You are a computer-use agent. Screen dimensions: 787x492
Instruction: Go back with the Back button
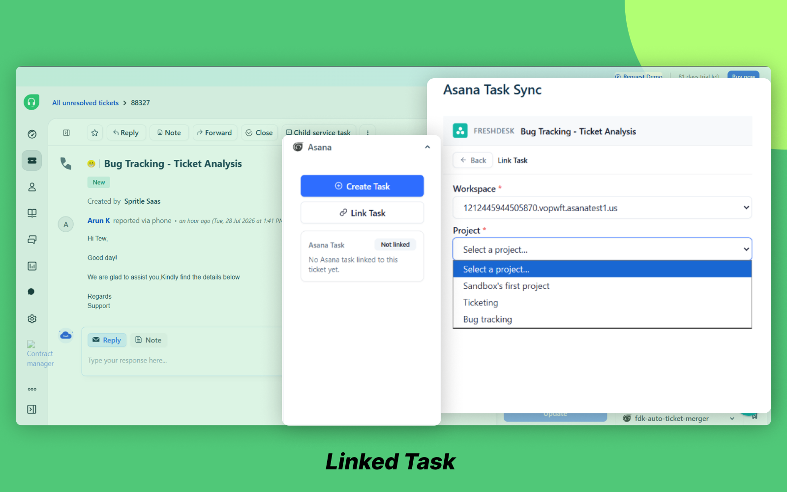coord(473,160)
